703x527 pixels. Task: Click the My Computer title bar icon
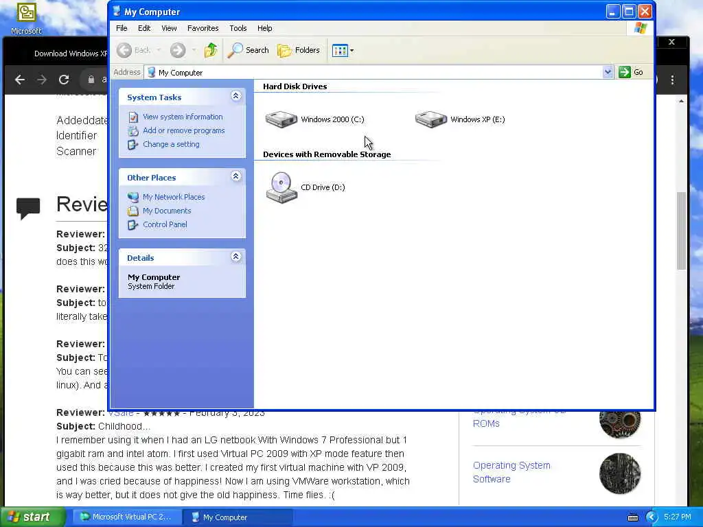click(x=117, y=11)
